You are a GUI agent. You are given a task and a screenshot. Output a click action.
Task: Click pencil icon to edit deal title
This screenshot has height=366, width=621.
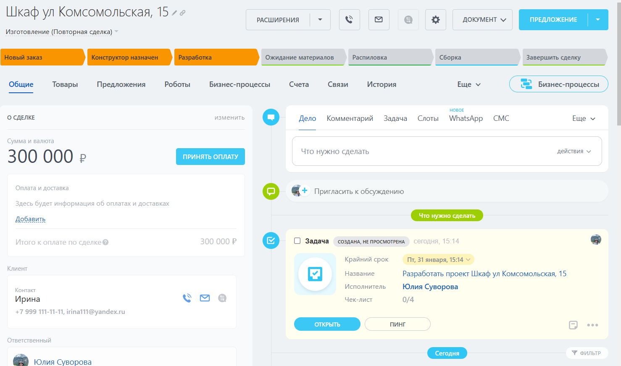[x=175, y=13]
